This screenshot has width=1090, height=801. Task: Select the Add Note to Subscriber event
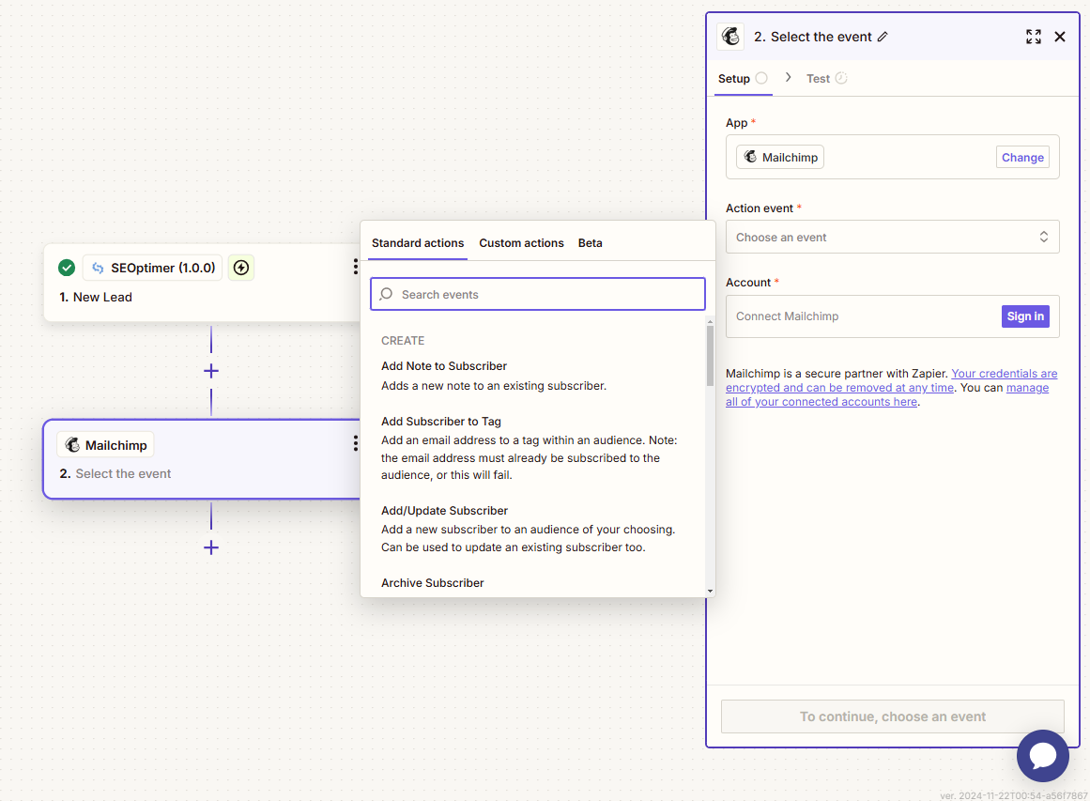444,366
